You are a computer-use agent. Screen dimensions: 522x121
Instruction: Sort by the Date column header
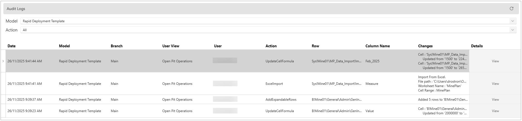(x=11, y=46)
